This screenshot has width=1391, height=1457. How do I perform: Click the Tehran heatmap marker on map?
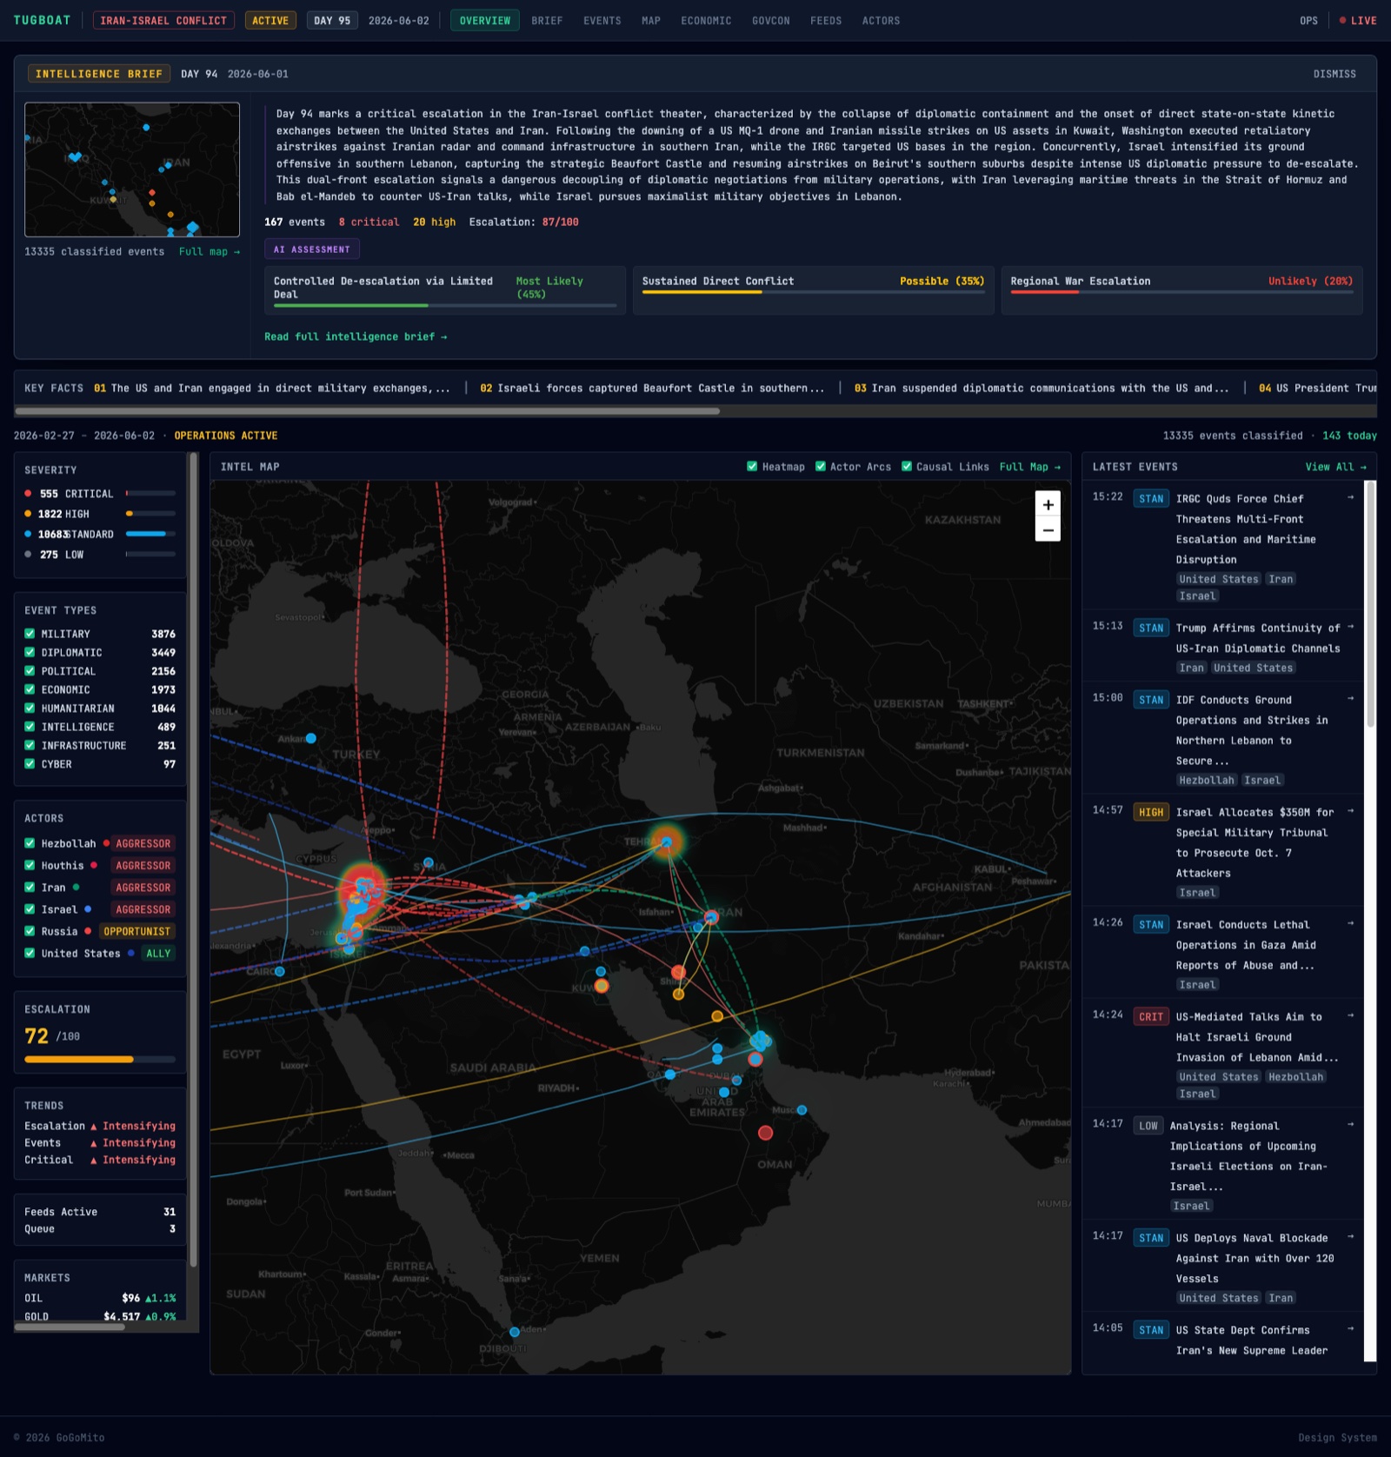coord(667,842)
